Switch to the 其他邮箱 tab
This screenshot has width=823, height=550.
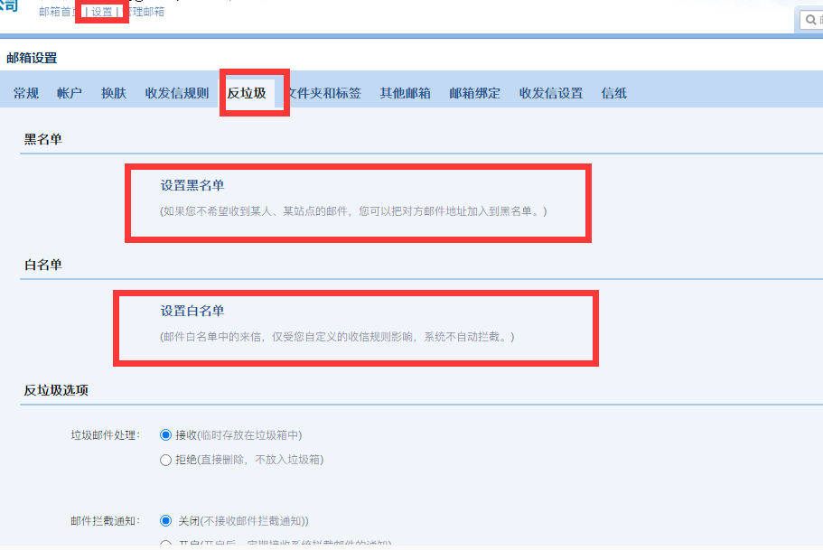405,92
